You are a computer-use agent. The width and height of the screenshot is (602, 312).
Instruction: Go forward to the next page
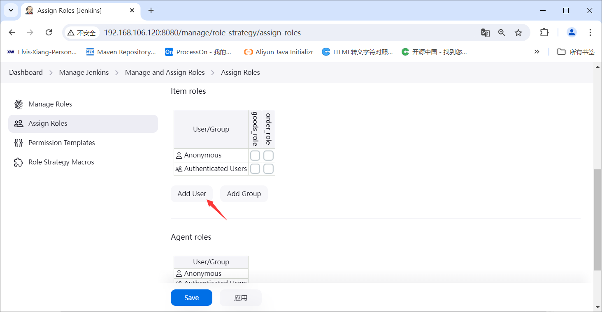click(30, 32)
